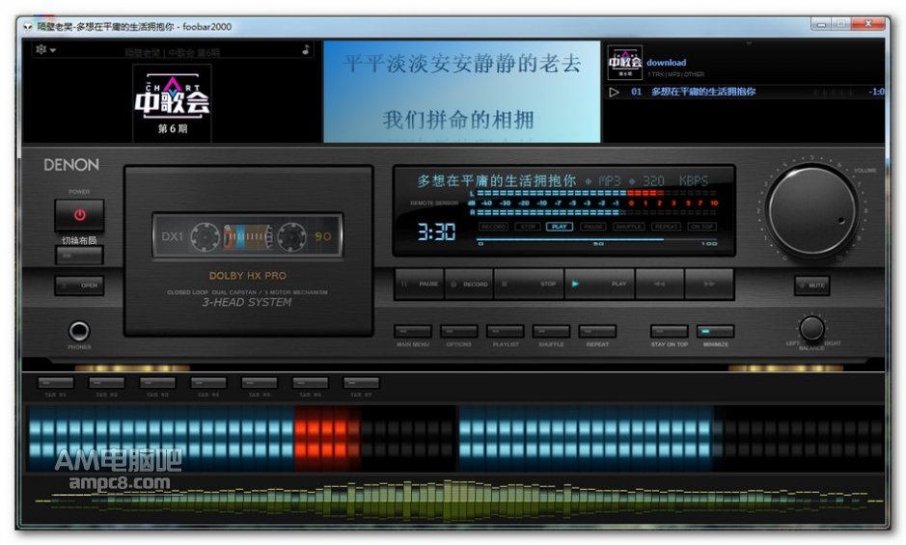Click the scrolling song title in the display
Screen dimensions: 906x545
pos(496,181)
